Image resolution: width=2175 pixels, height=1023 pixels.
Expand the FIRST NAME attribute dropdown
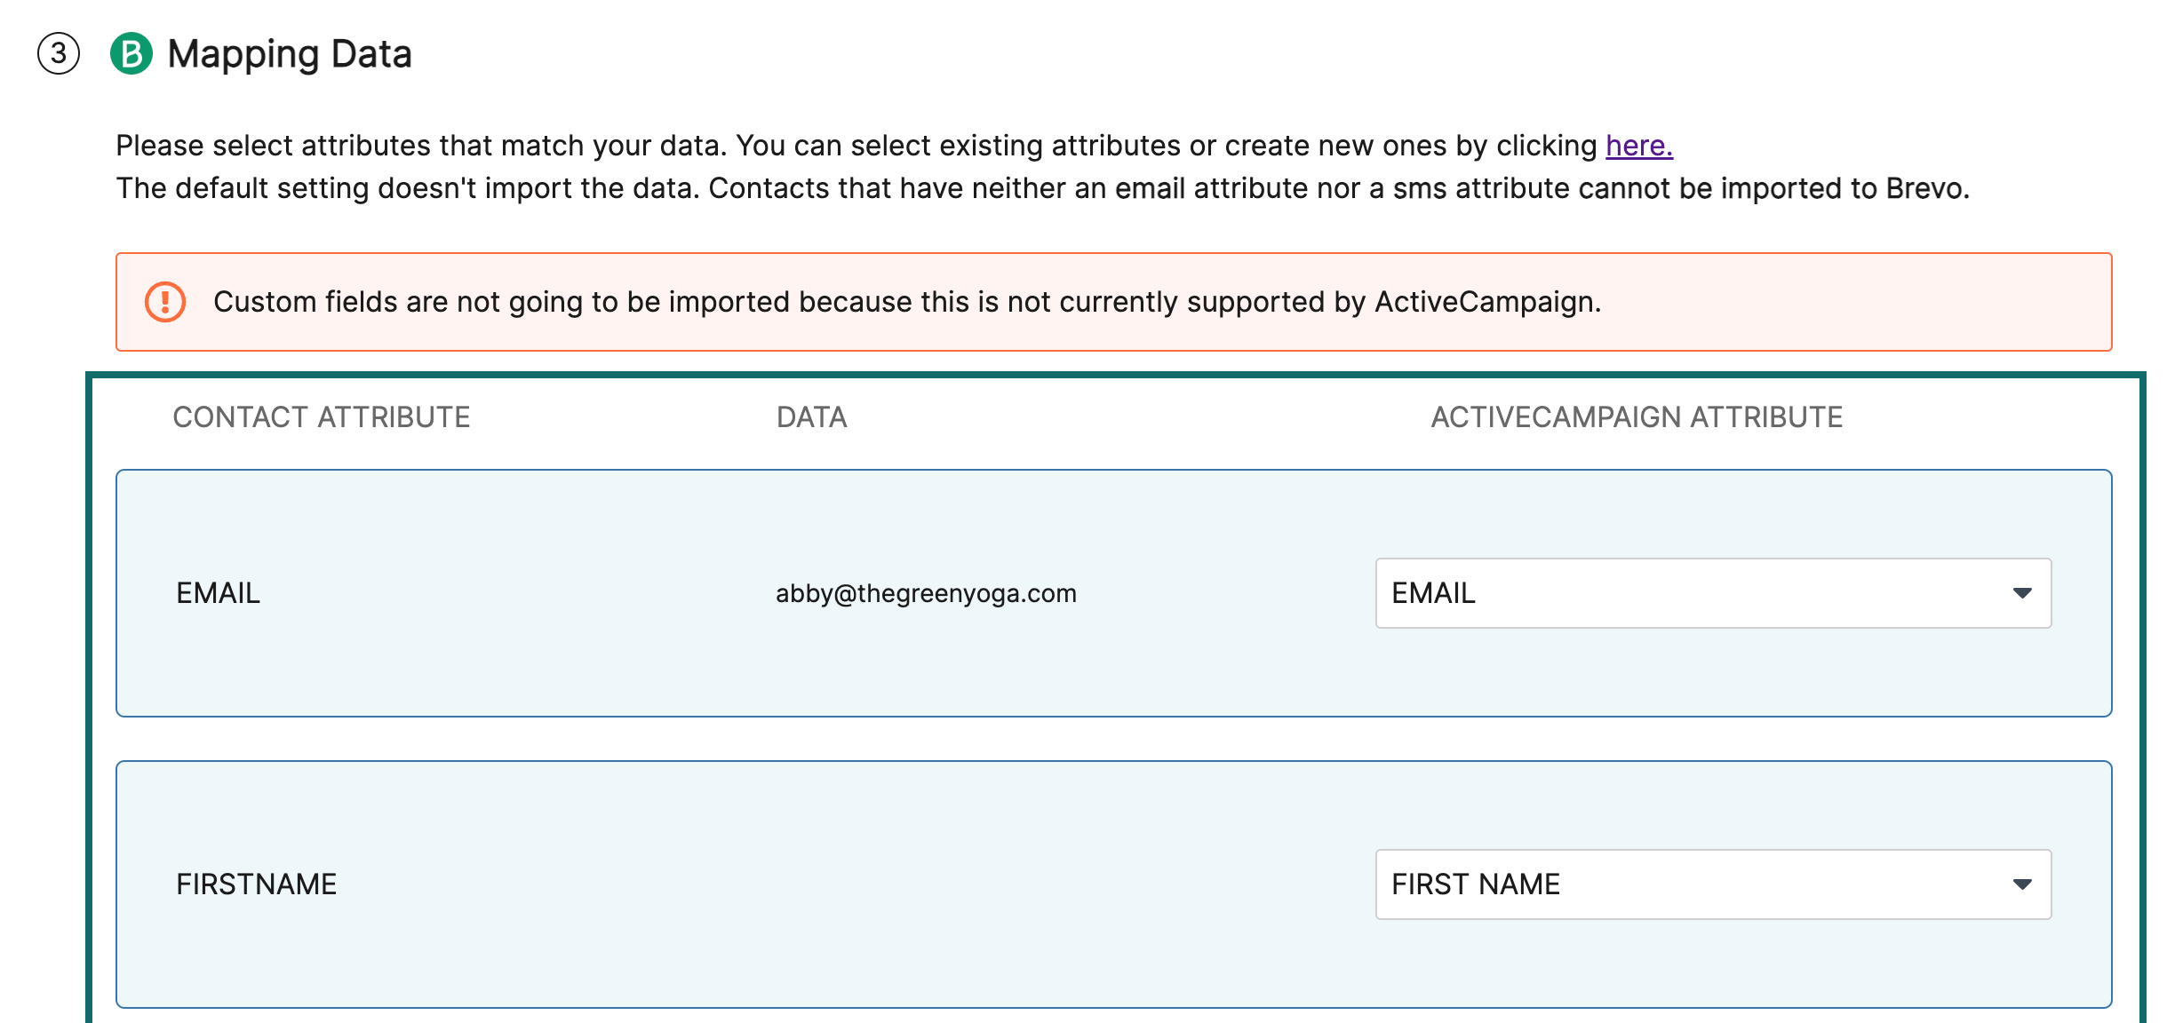pyautogui.click(x=1688, y=884)
